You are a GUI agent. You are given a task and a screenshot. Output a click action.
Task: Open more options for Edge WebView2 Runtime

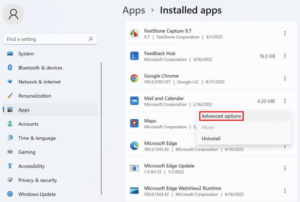[285, 190]
